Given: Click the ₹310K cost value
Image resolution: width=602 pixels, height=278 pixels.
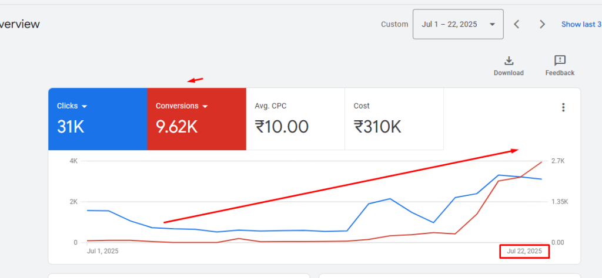Looking at the screenshot, I should point(377,126).
